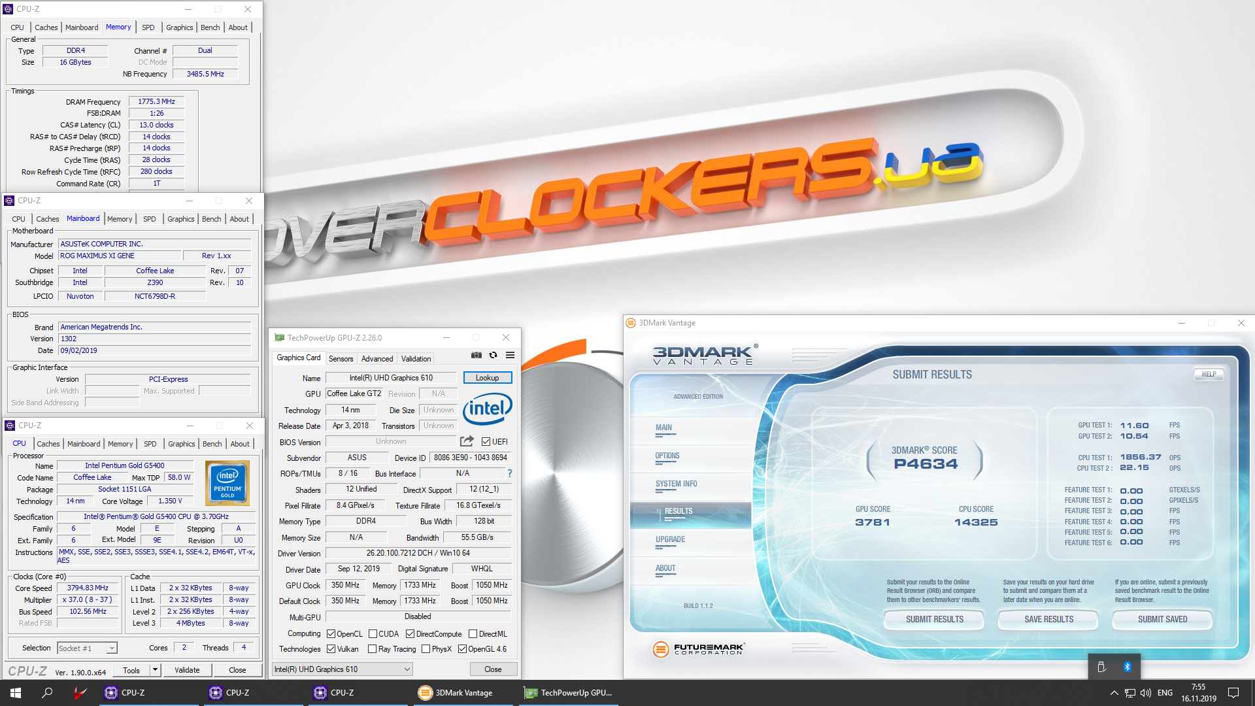Click the Close button in GPU-Z

tap(494, 669)
